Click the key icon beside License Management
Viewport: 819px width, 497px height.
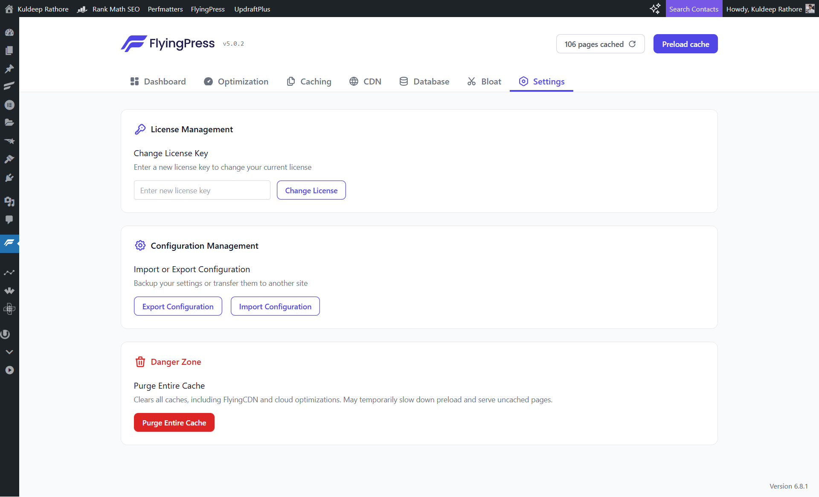pos(140,129)
